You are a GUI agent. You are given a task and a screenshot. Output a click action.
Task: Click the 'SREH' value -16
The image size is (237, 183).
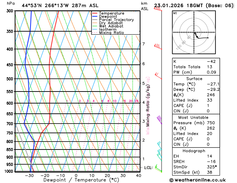(211, 162)
